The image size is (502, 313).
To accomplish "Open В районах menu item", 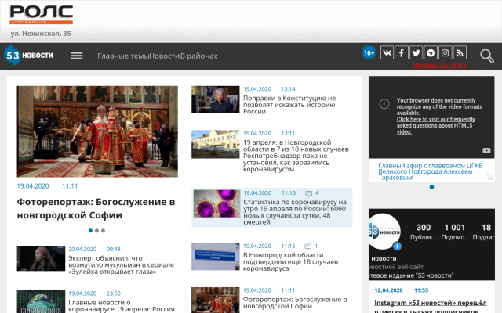I will tap(198, 56).
